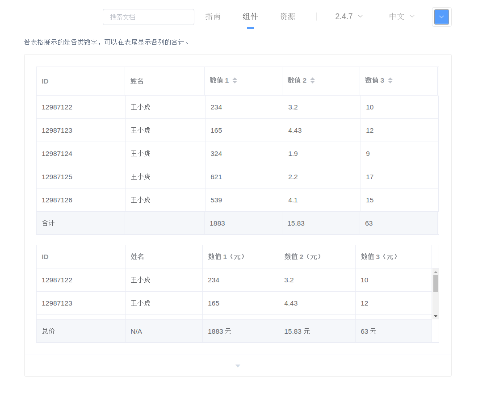
Task: Click the summary total 15.83
Action: [296, 223]
